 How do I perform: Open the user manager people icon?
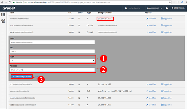pyautogui.click(x=3, y=21)
